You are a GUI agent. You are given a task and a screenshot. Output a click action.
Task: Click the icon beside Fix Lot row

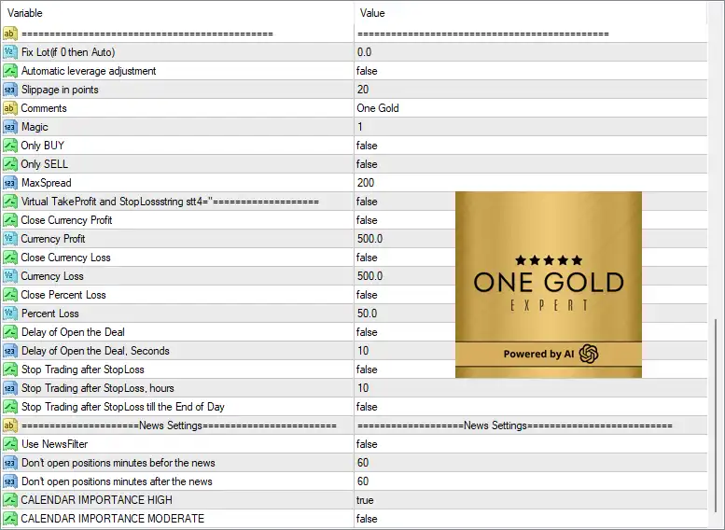pos(9,52)
